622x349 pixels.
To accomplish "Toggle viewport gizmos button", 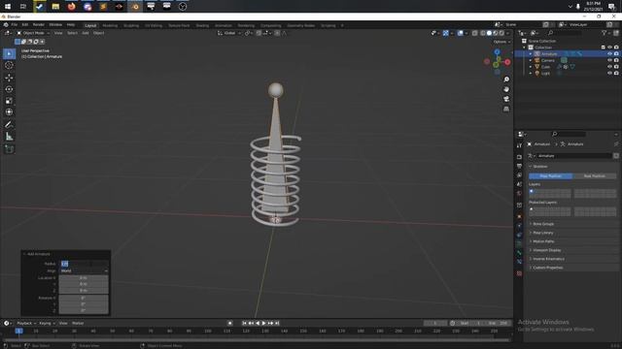I will click(446, 33).
